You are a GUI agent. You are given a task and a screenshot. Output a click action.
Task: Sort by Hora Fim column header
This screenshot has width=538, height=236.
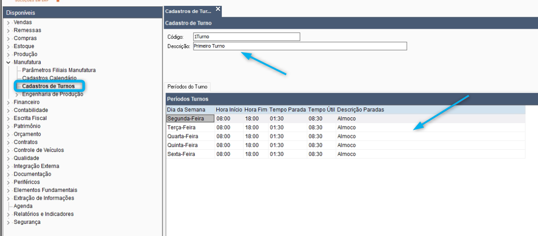(256, 110)
